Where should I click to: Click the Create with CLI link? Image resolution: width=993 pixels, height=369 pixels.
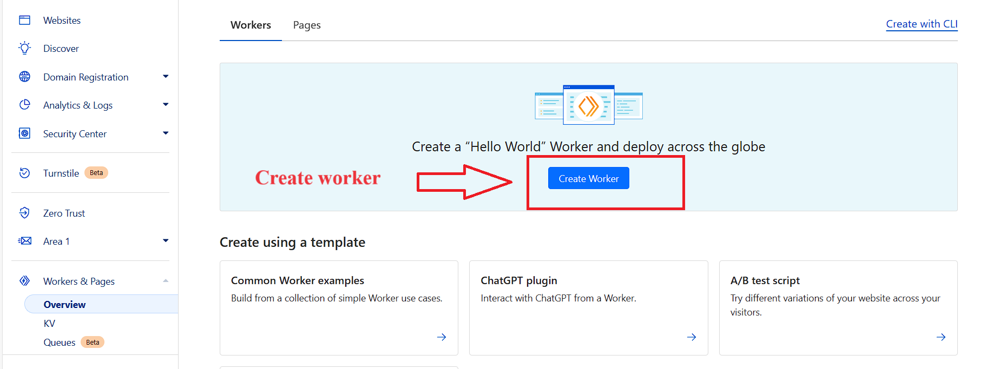click(922, 24)
